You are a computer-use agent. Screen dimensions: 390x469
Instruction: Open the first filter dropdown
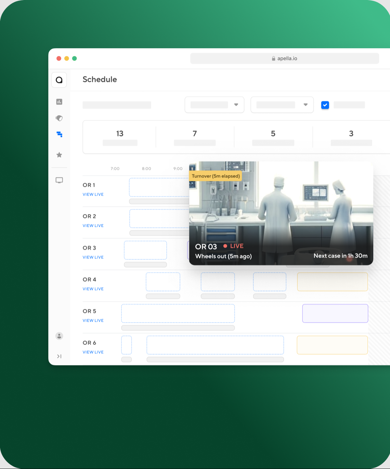pyautogui.click(x=214, y=105)
